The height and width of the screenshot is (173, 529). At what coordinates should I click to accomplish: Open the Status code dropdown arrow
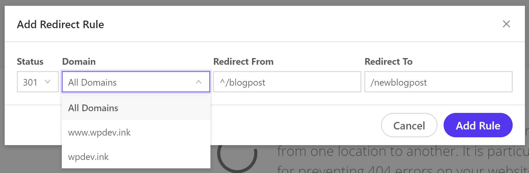[x=48, y=82]
